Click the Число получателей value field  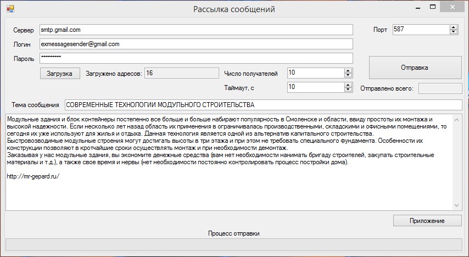coord(316,72)
